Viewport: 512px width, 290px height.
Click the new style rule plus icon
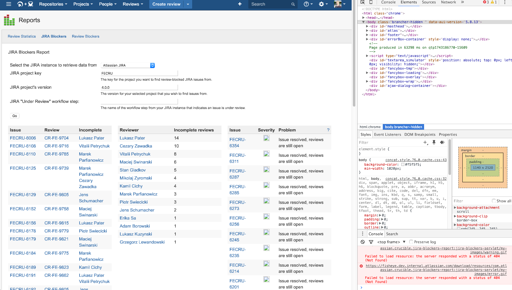coord(425,142)
